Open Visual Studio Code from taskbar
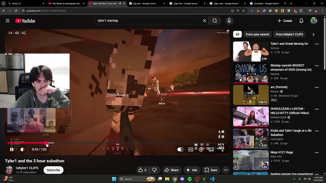 click(212, 179)
